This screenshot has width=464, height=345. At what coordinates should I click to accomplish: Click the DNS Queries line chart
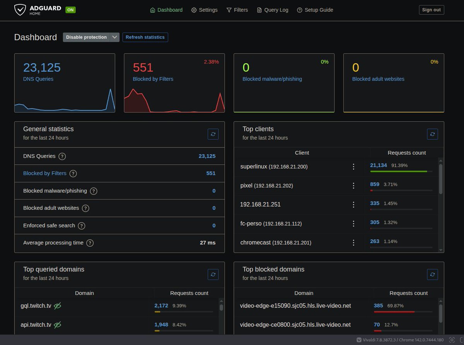[65, 100]
